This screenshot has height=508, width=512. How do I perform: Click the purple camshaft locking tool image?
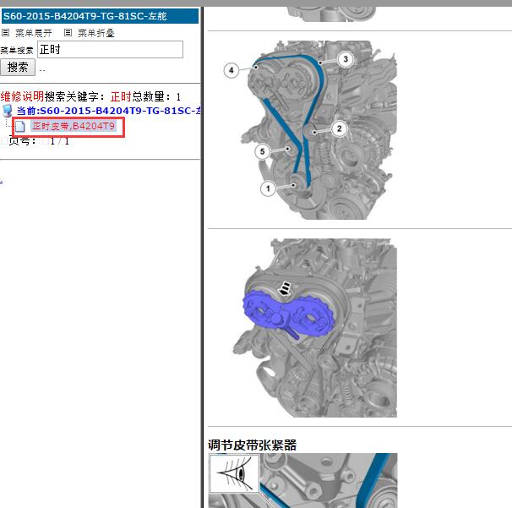coord(287,315)
